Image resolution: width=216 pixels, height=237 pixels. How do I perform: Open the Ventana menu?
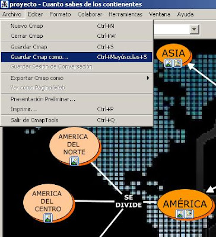[160, 14]
